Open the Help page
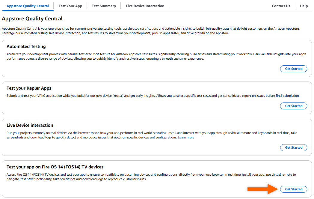Viewport: 314px width, 199px height. click(x=304, y=6)
